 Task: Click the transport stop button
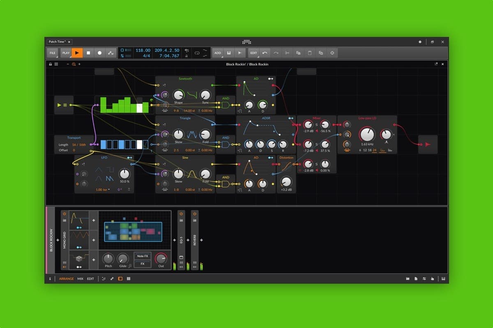[x=88, y=53]
